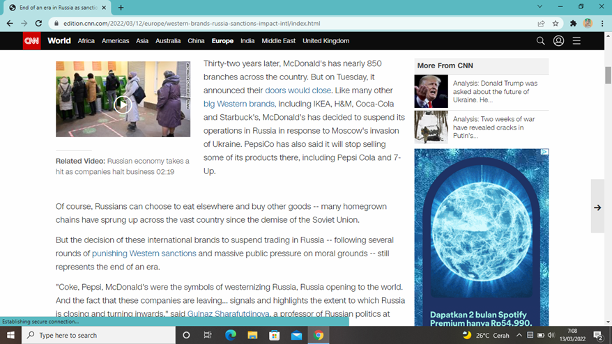Reload the current page

pyautogui.click(x=38, y=24)
